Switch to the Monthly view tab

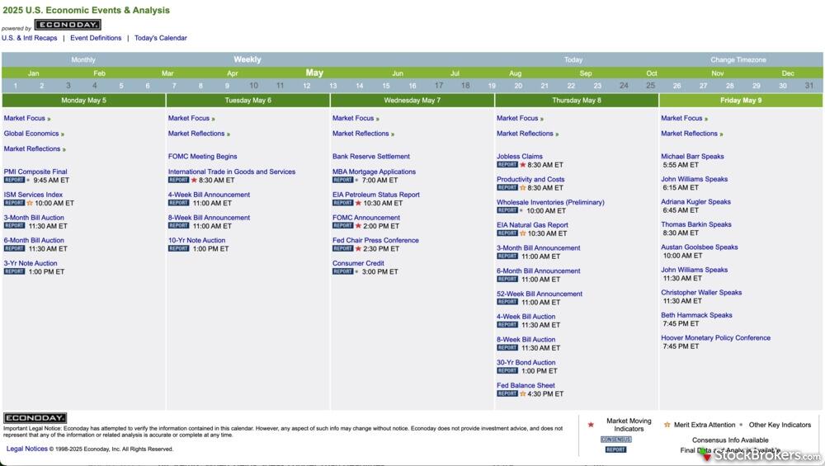(83, 59)
